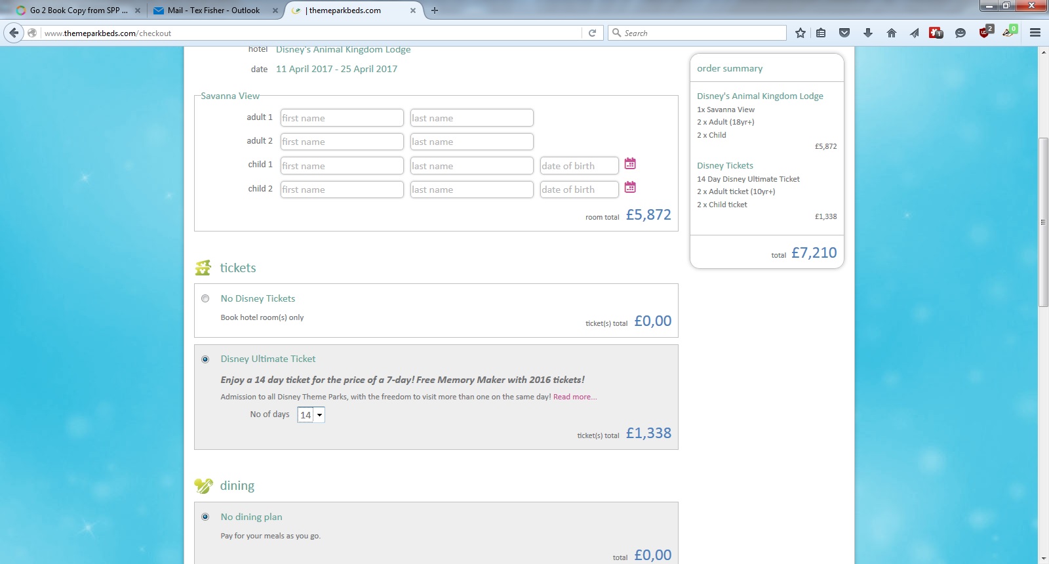Open the Firefox hamburger menu
This screenshot has height=564, width=1049.
pyautogui.click(x=1035, y=33)
